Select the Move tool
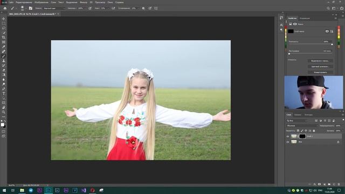345x194 pixels. point(4,19)
